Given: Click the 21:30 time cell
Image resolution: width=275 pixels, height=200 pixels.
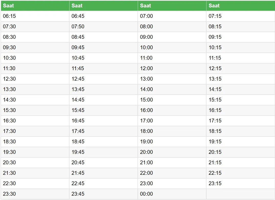Looking at the screenshot, I should pos(9,173).
